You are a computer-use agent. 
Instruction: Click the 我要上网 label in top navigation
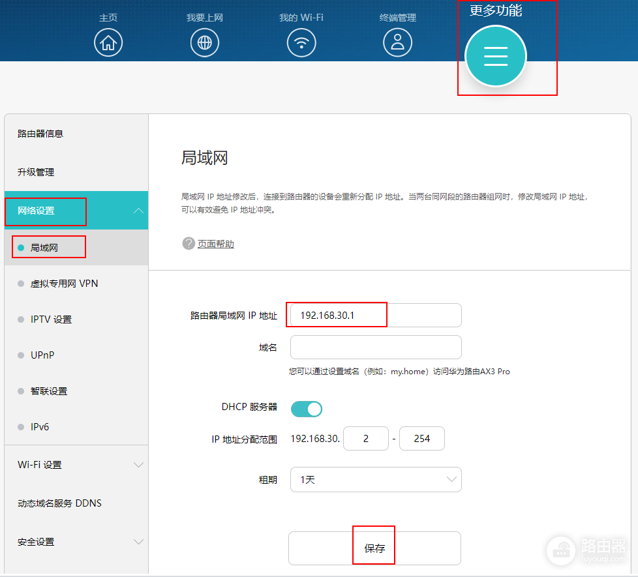[205, 18]
